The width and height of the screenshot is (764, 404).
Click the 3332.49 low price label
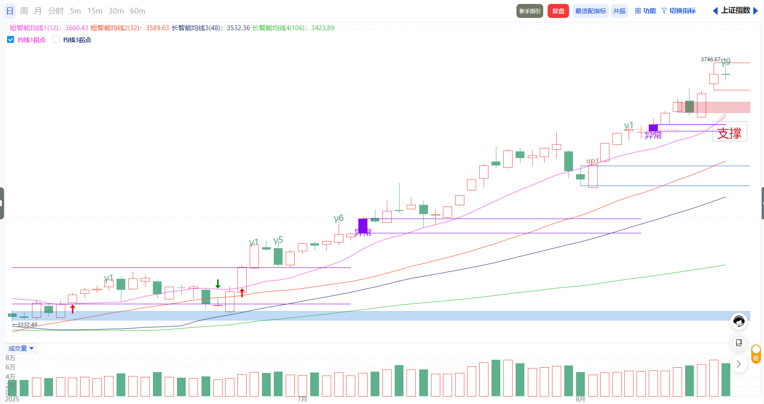25,325
